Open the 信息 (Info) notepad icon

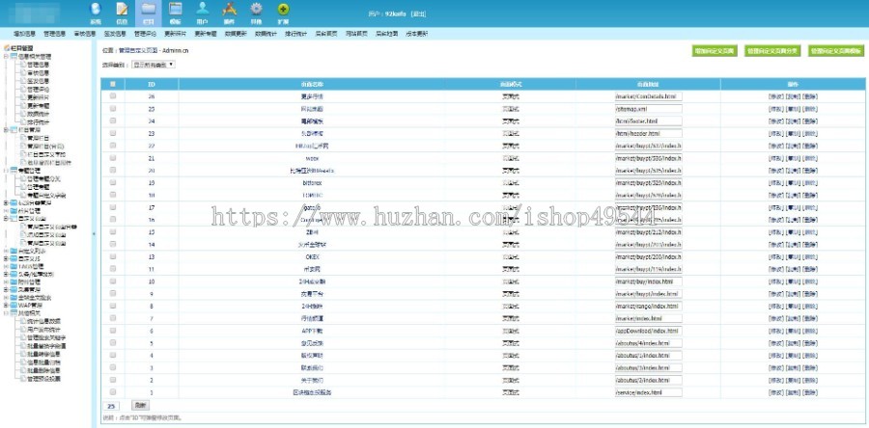pos(122,10)
